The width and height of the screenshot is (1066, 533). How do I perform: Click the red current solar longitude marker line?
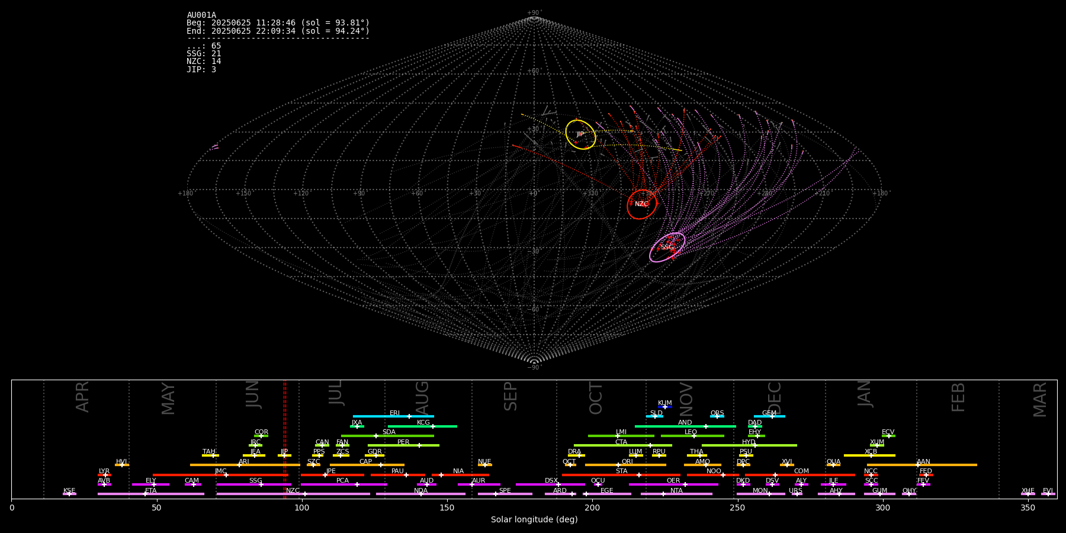click(285, 439)
